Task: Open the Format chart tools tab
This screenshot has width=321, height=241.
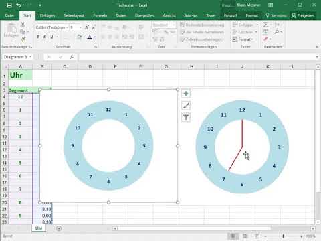Action: pos(252,15)
